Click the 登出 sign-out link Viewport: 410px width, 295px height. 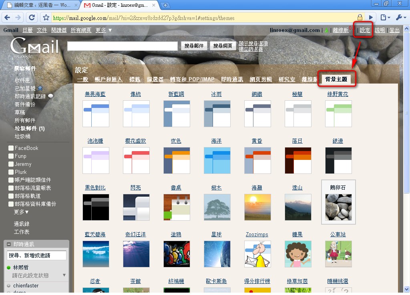coord(394,30)
